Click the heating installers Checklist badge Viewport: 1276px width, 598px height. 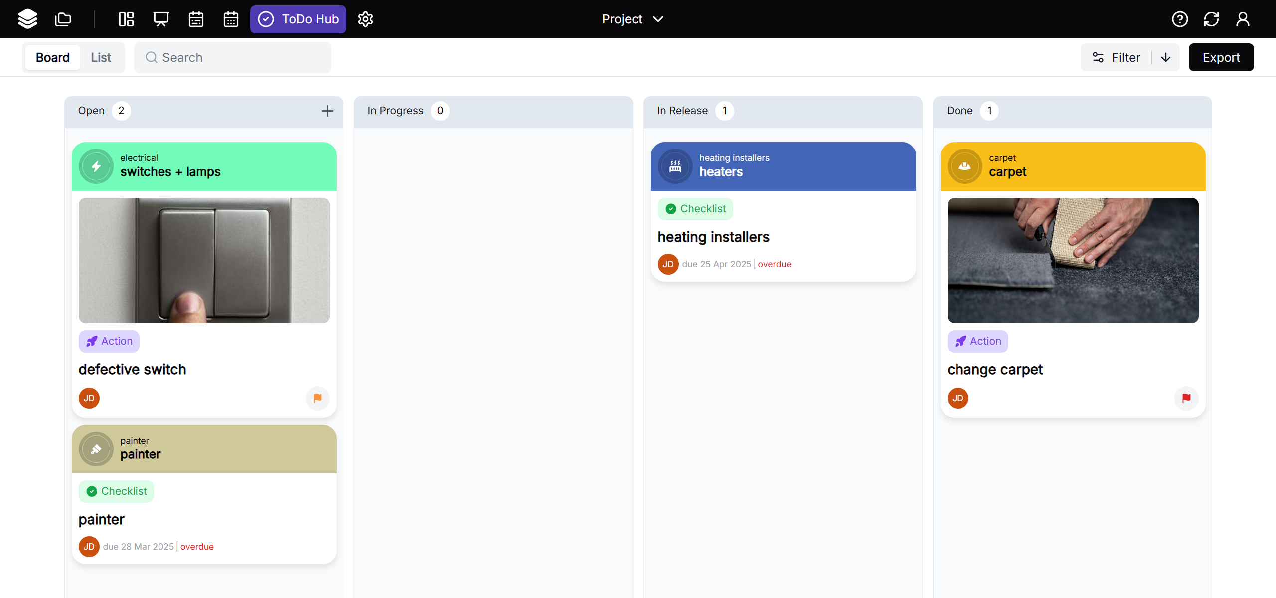click(695, 209)
